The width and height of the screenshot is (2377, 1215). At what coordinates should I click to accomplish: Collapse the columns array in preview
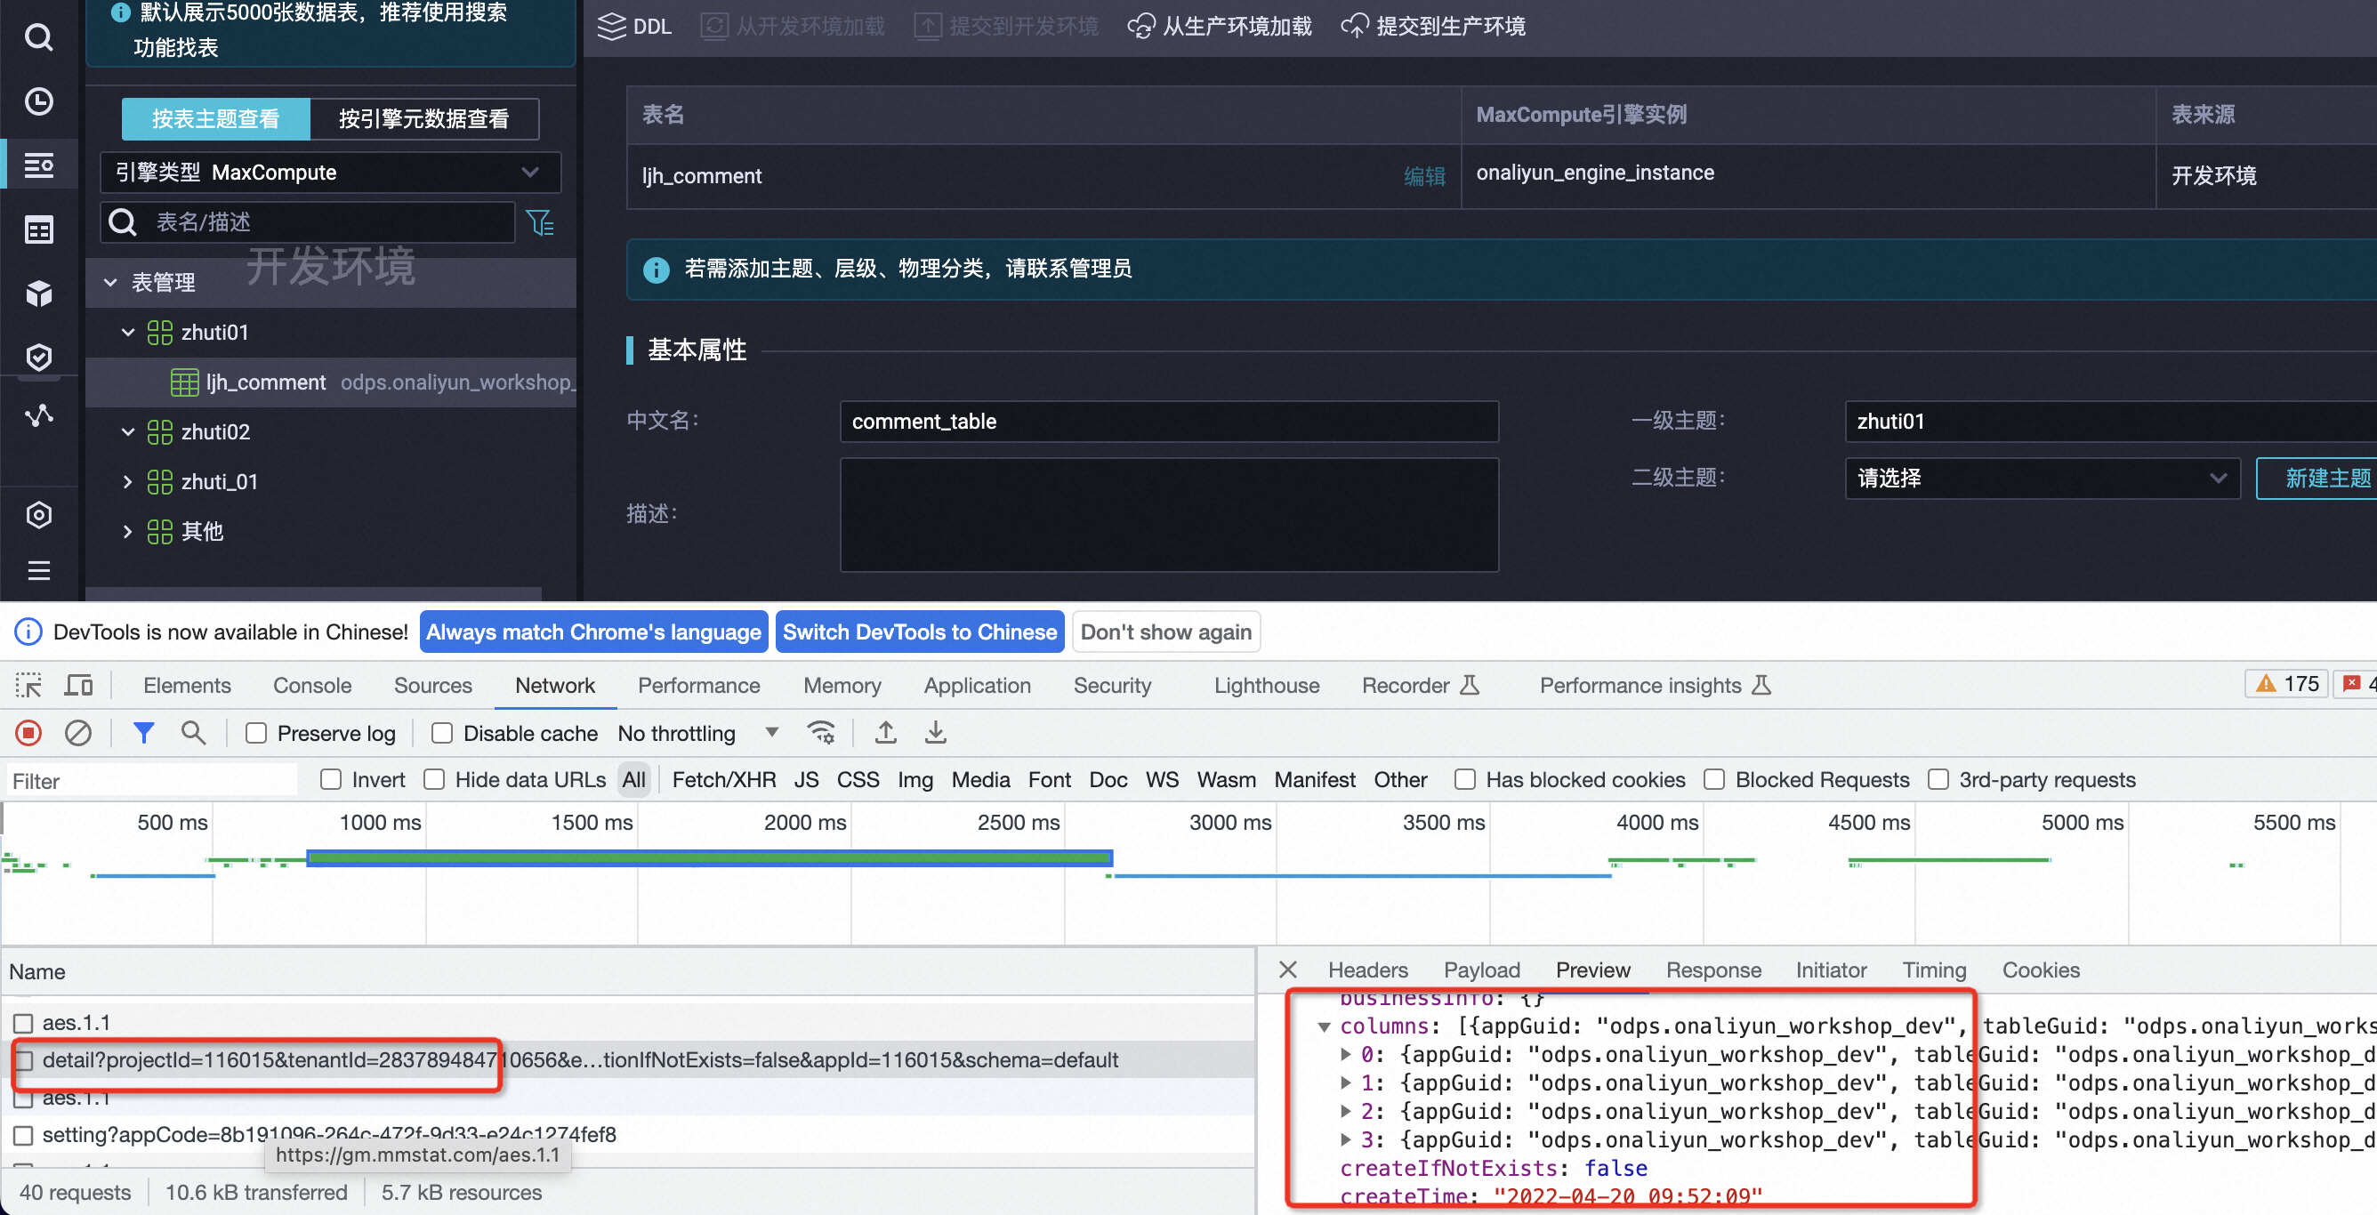[1324, 1026]
